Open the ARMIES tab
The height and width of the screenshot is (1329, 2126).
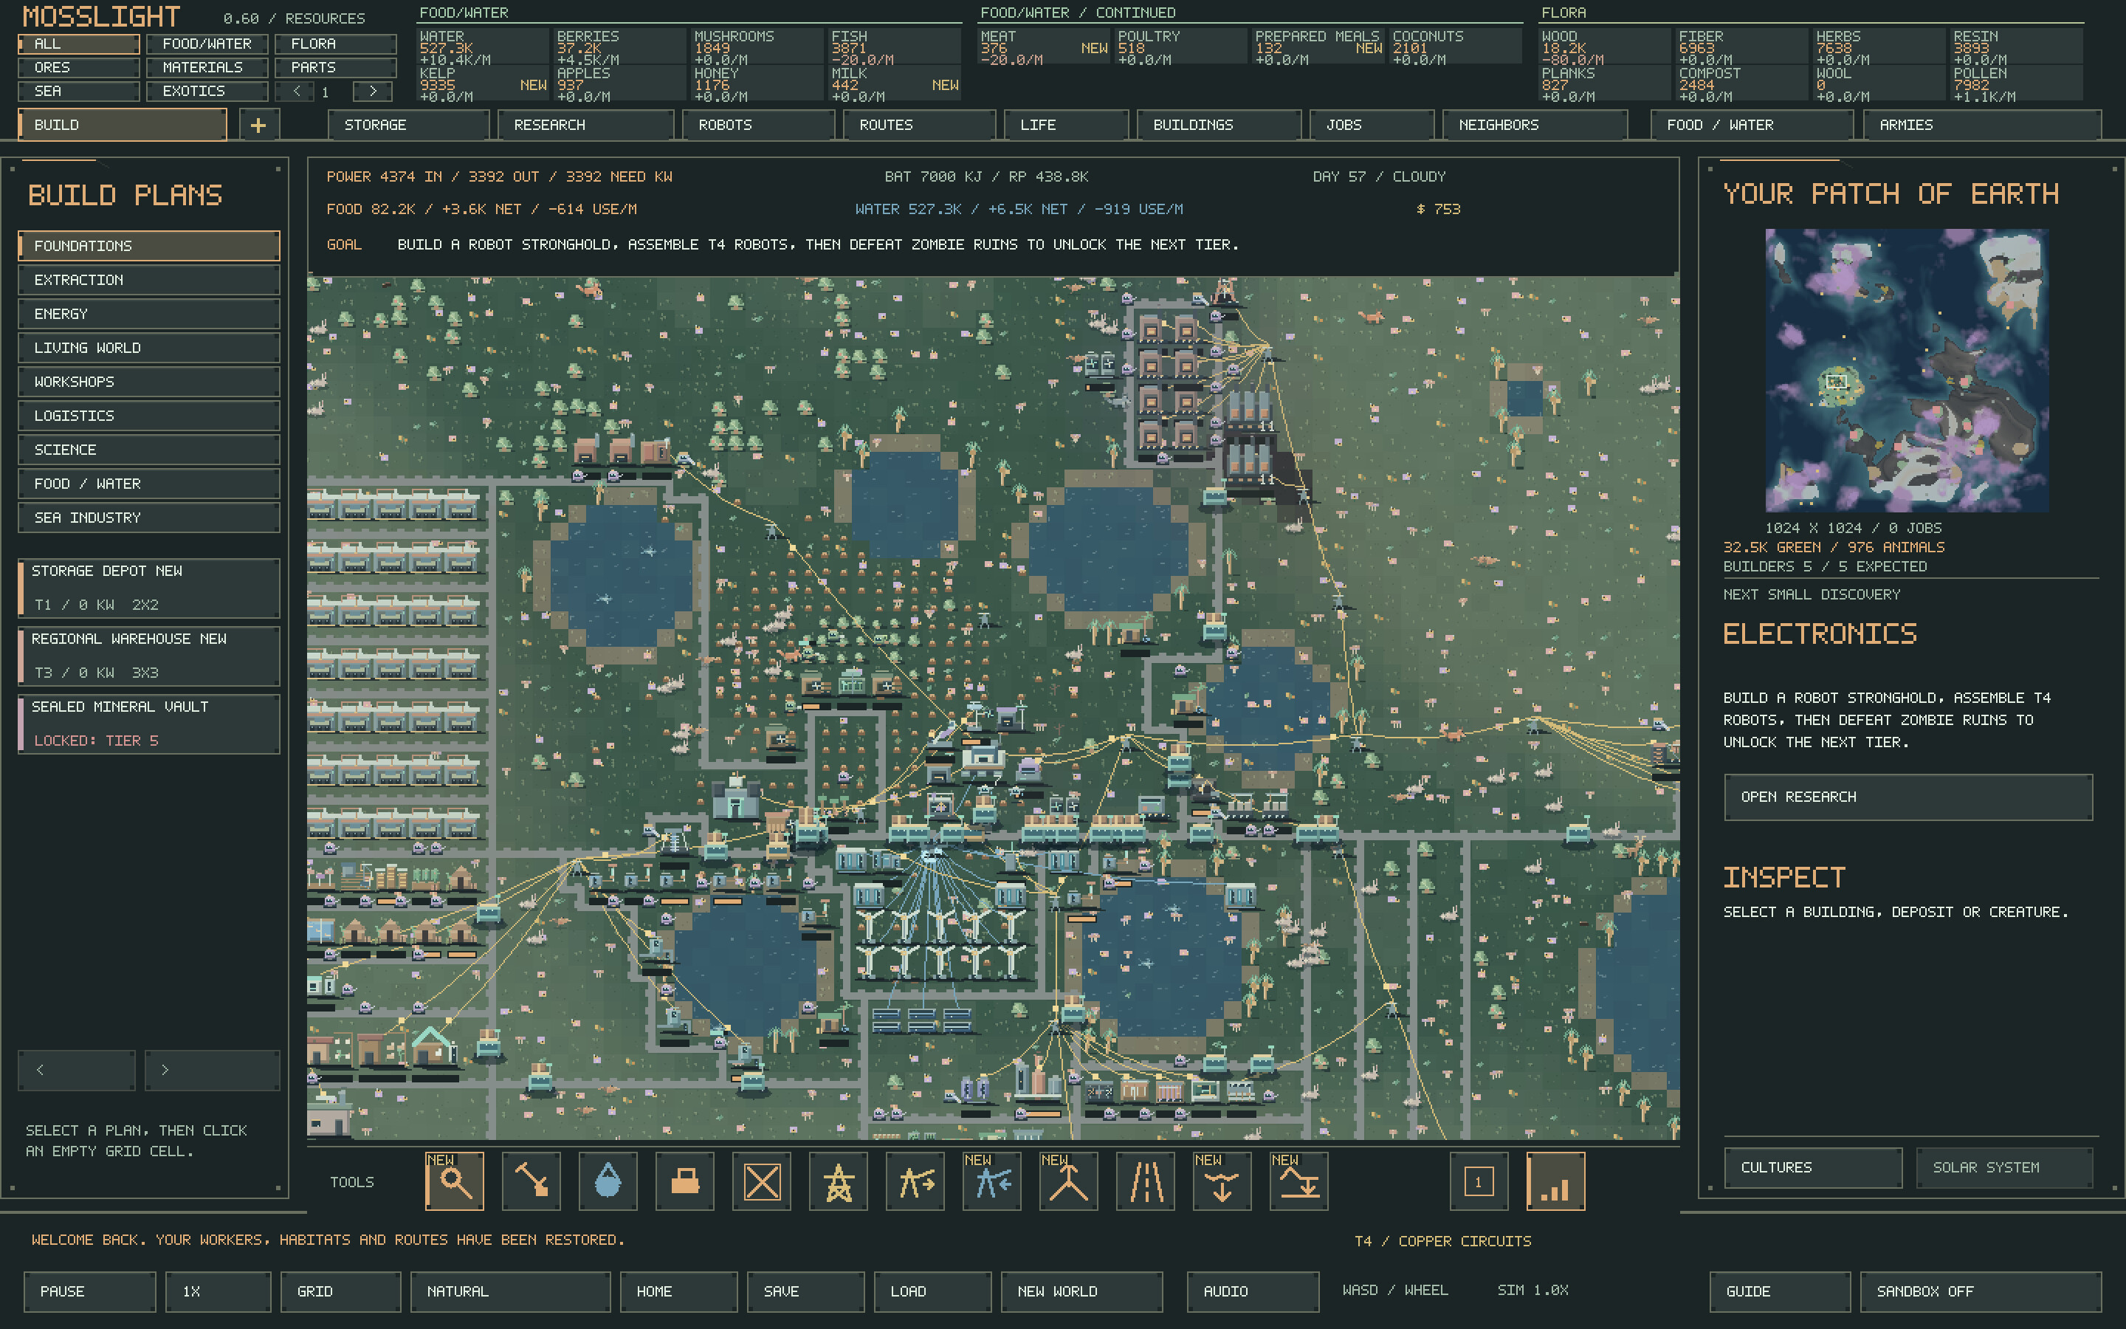coord(1982,125)
